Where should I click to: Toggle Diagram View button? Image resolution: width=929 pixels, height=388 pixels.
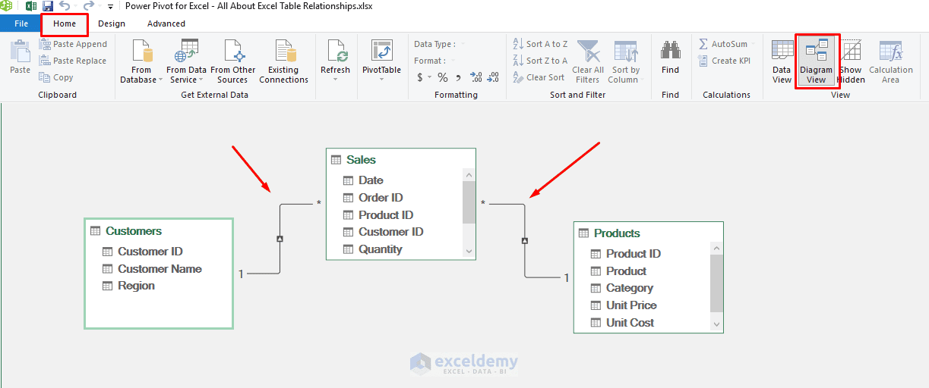[x=817, y=61]
